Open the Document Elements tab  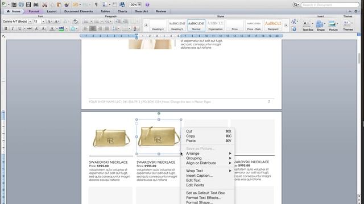pyautogui.click(x=78, y=11)
